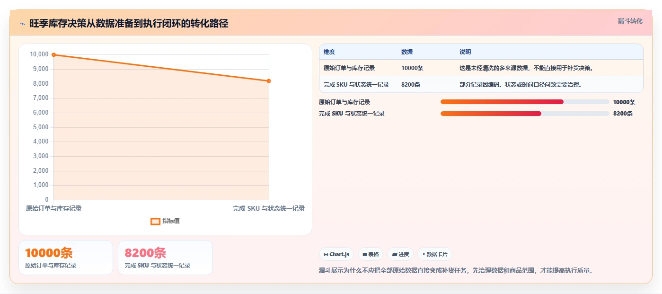Click the y-axis value 0
The width and height of the screenshot is (662, 294).
[47, 199]
